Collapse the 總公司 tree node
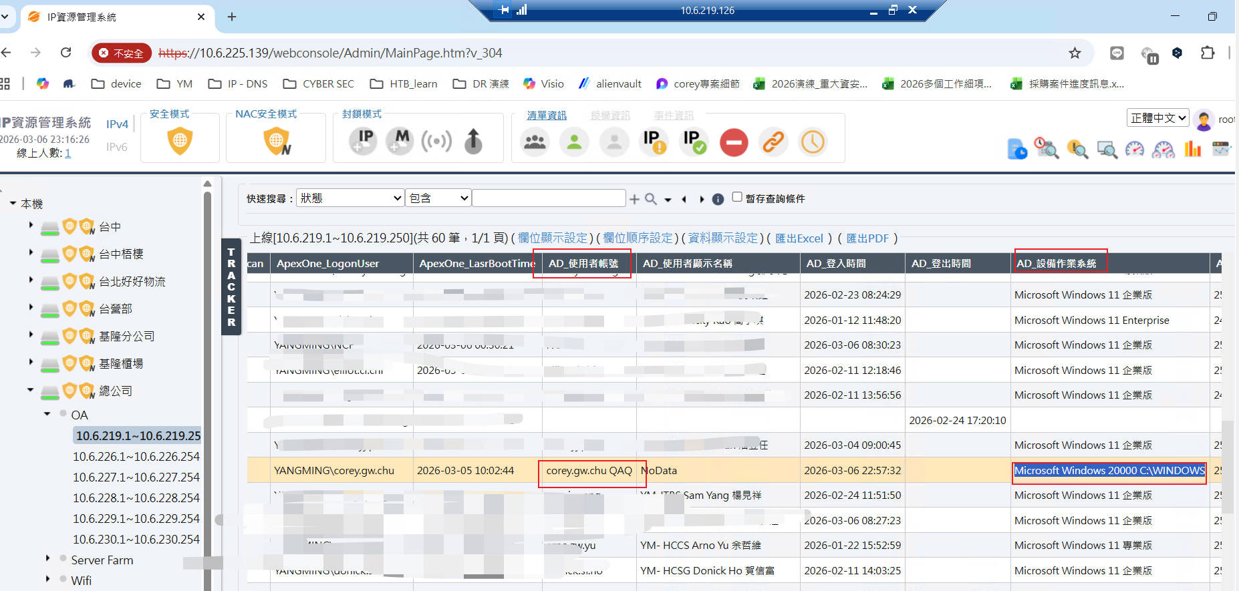Image resolution: width=1239 pixels, height=591 pixels. click(x=31, y=390)
